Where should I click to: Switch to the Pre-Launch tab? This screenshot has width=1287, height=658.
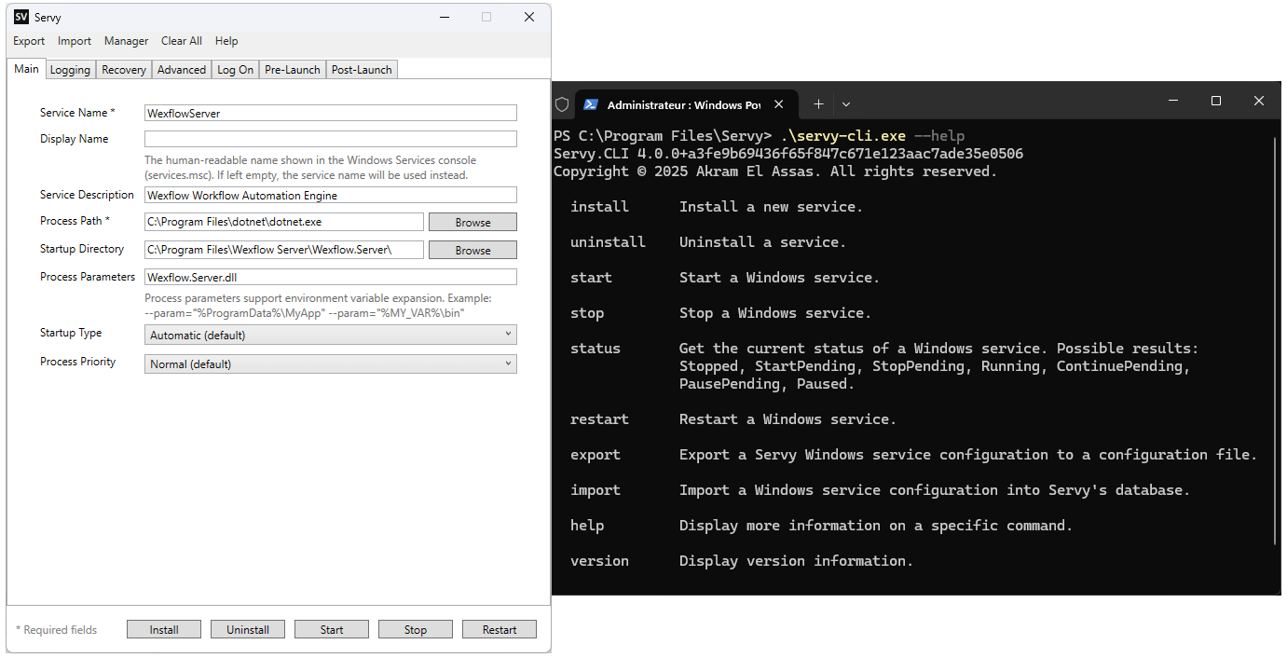[292, 70]
